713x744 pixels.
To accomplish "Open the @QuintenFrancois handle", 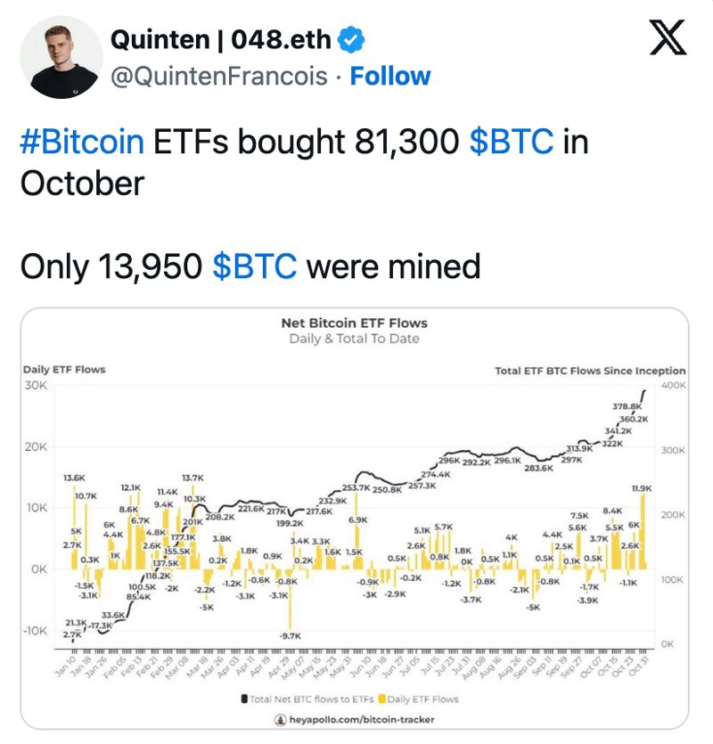I will [219, 77].
